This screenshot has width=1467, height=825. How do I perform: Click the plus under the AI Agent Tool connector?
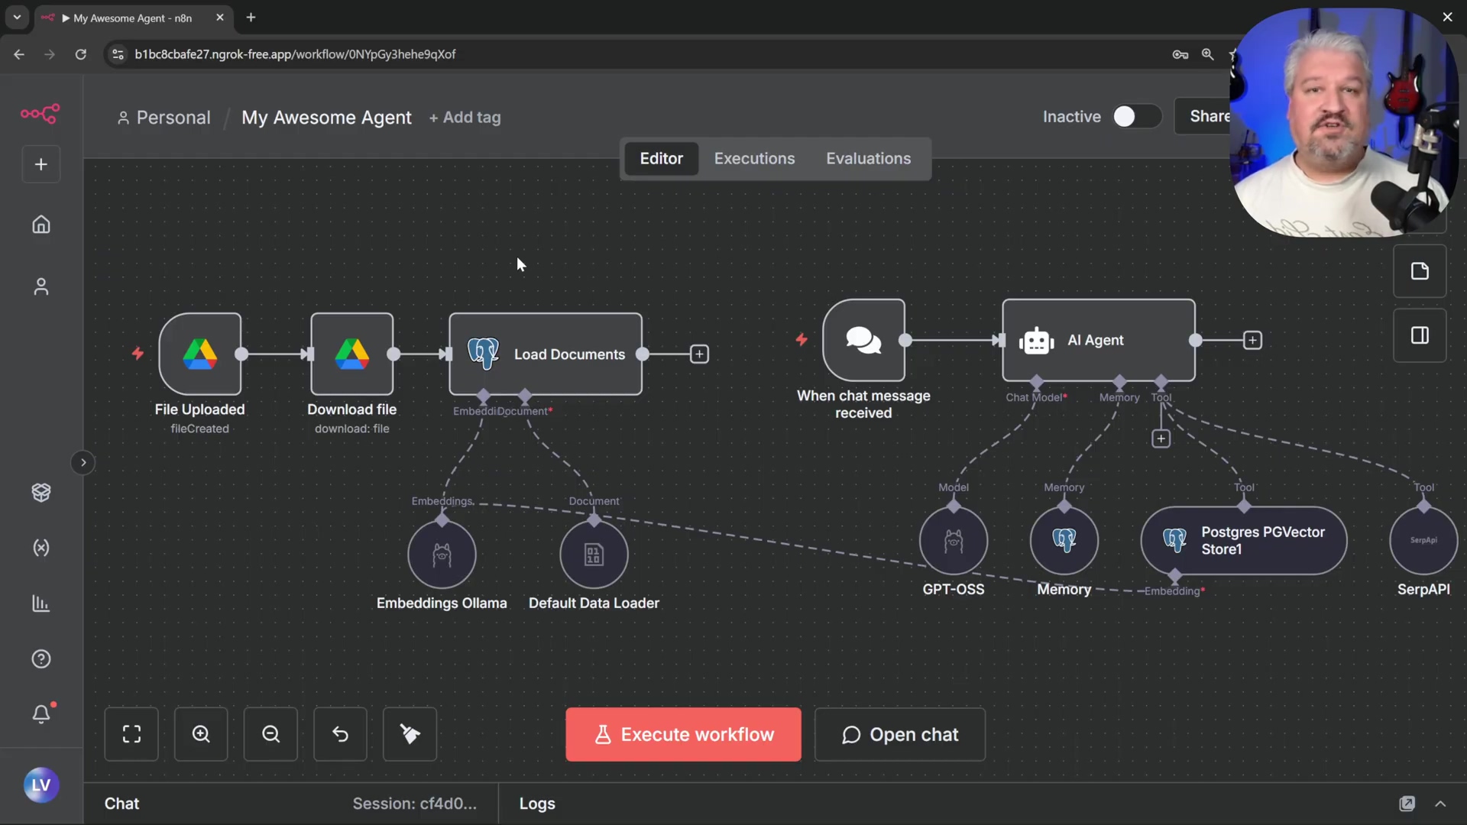(x=1161, y=438)
